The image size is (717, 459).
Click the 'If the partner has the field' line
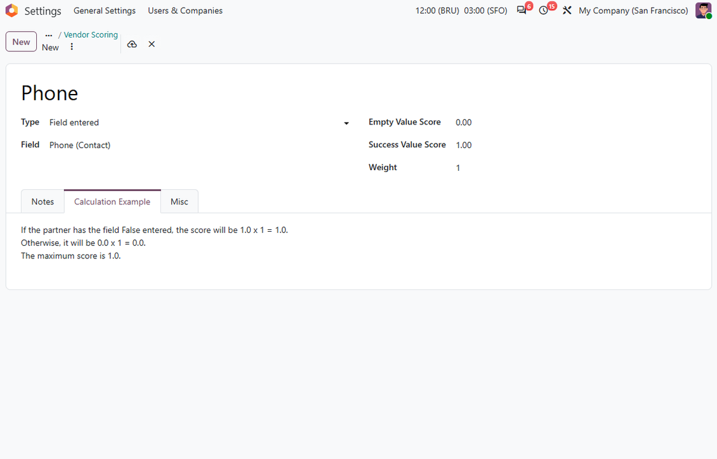(x=155, y=230)
